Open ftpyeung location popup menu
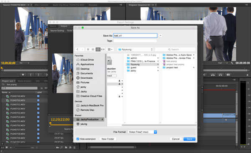This screenshot has width=251, height=153. click(136, 49)
